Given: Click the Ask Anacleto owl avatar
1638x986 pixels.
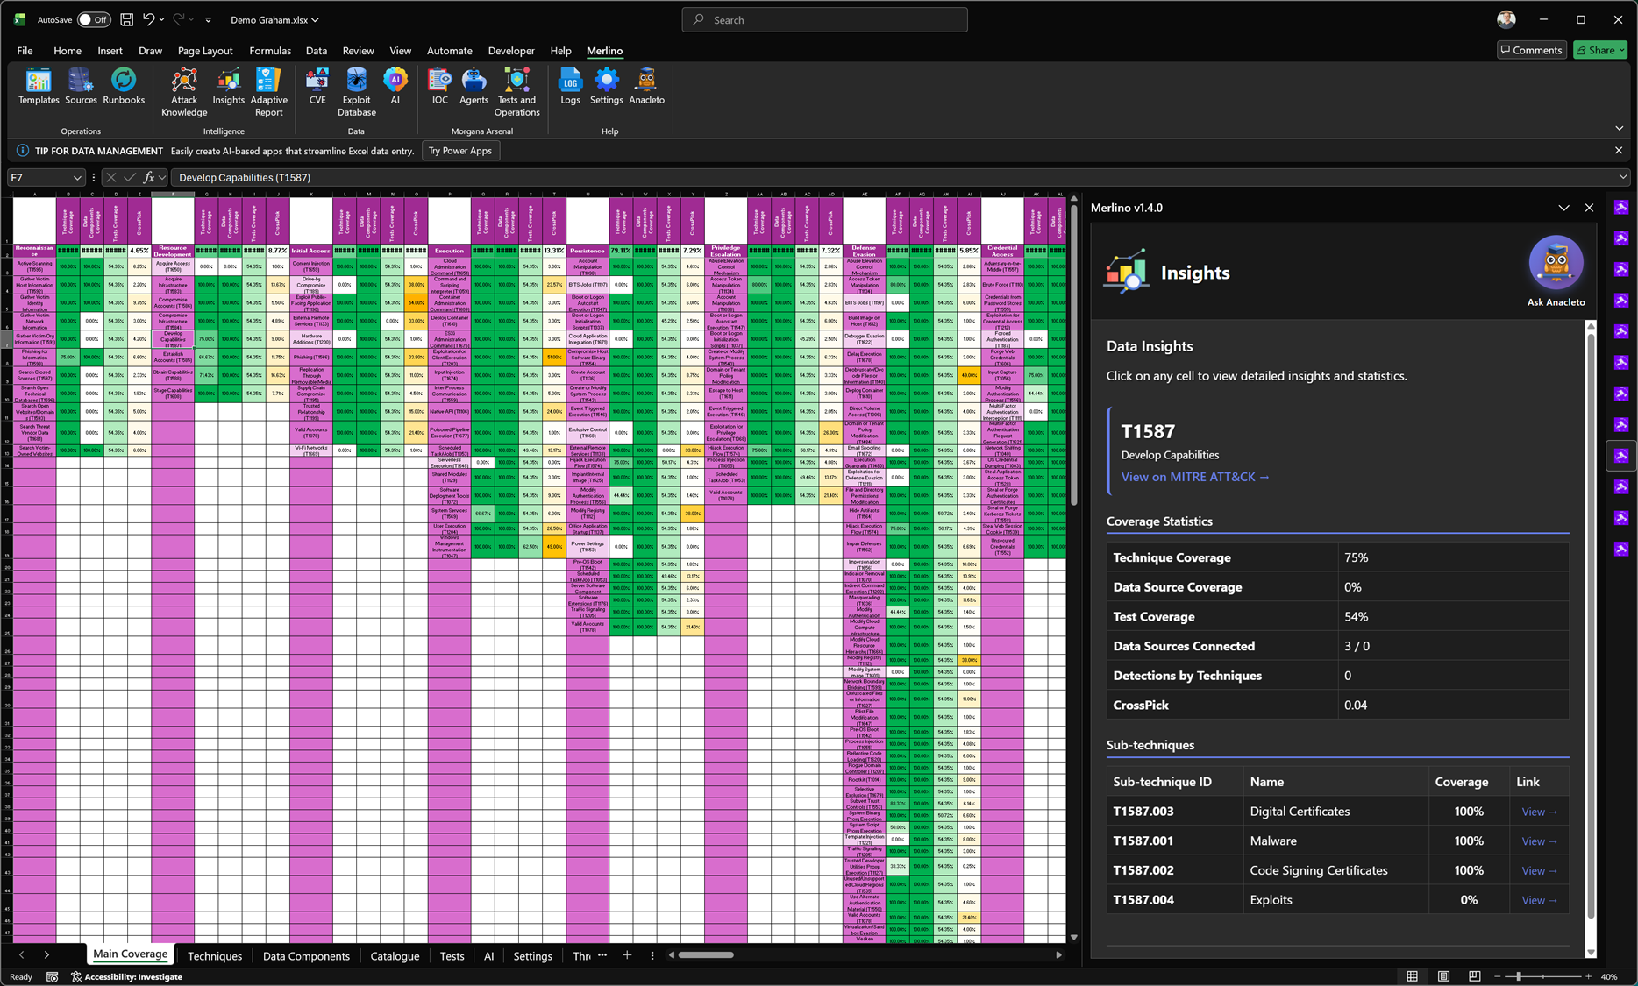Looking at the screenshot, I should click(1556, 264).
